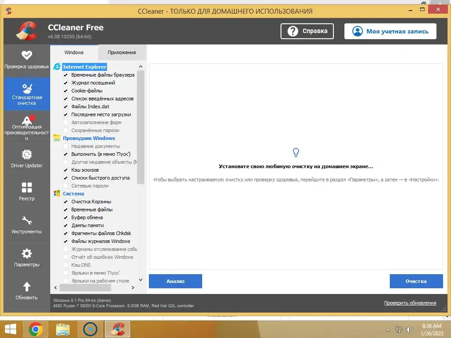
Task: Enable Кэш DNS checkbox
Action: [x=66, y=265]
